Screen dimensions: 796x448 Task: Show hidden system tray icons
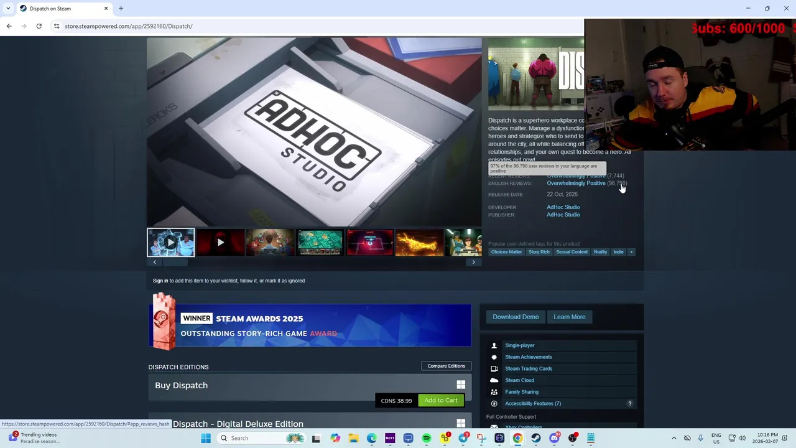point(674,438)
